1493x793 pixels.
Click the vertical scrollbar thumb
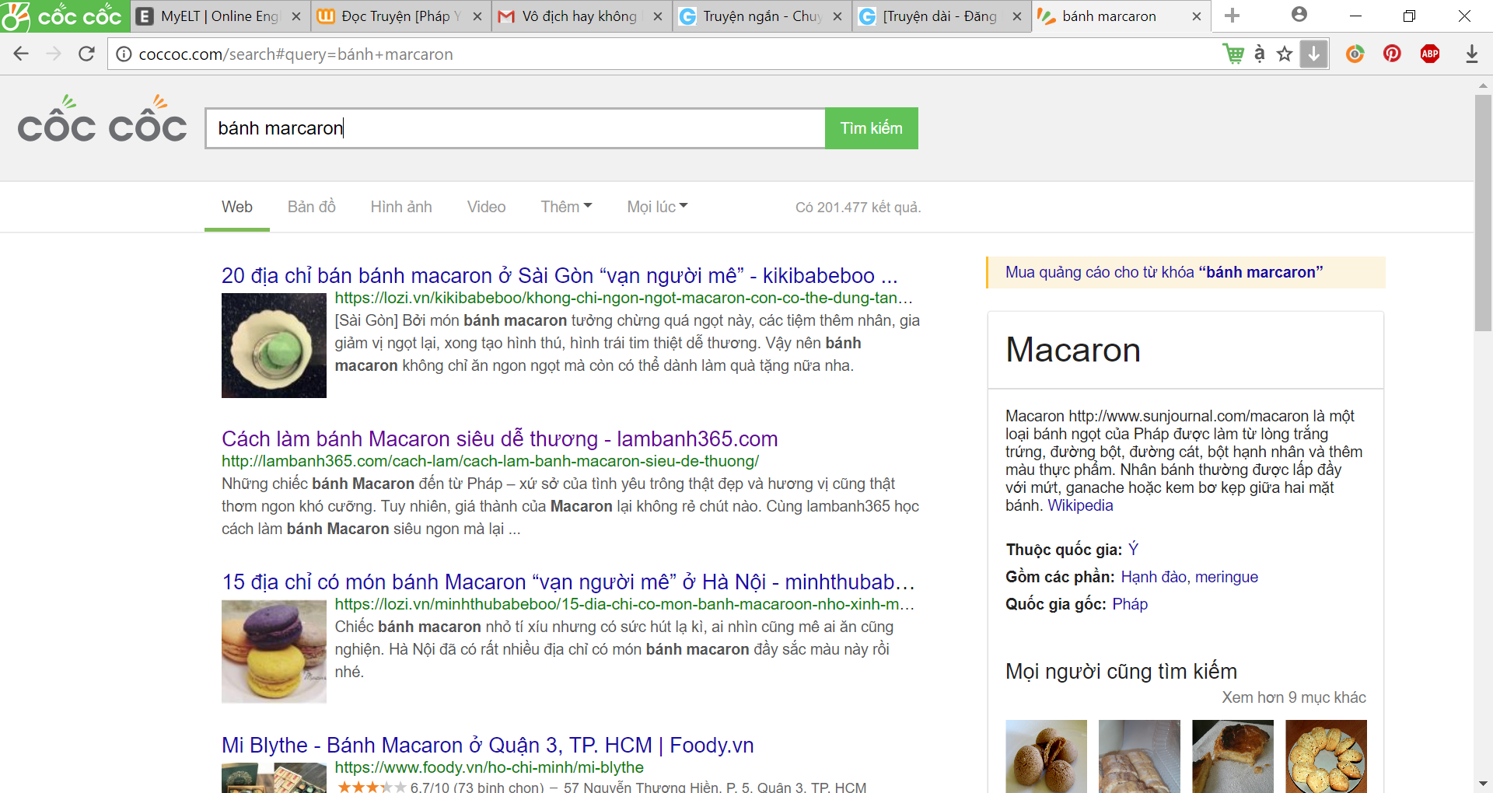pyautogui.click(x=1483, y=212)
